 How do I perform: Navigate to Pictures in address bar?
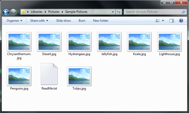[x=54, y=12]
